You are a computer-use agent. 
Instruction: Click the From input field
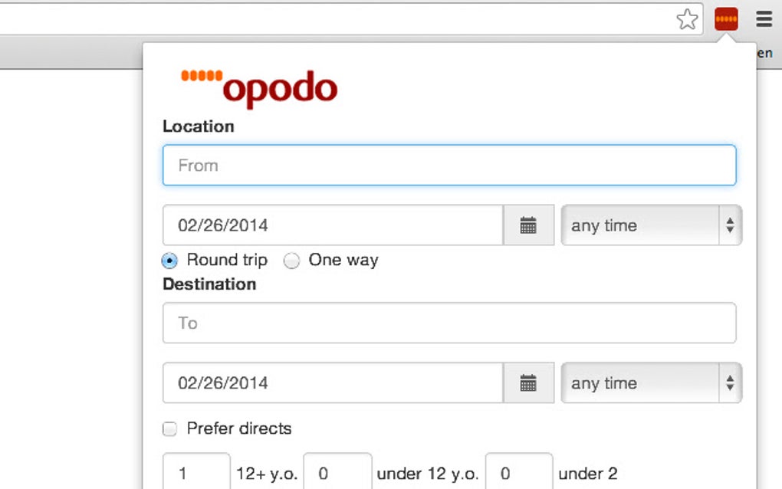click(449, 165)
